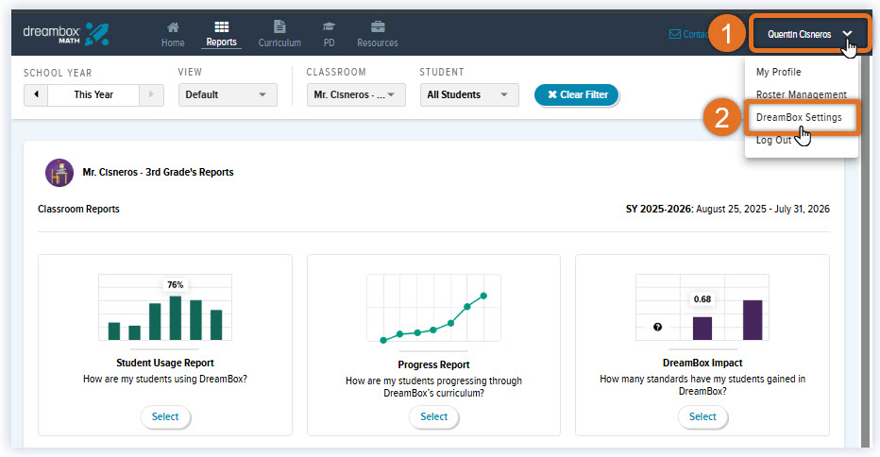Select the Progress Report
The image size is (880, 457).
[x=433, y=416]
